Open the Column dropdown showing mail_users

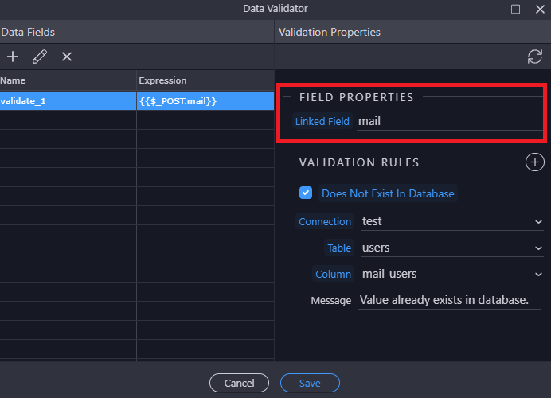pos(451,274)
